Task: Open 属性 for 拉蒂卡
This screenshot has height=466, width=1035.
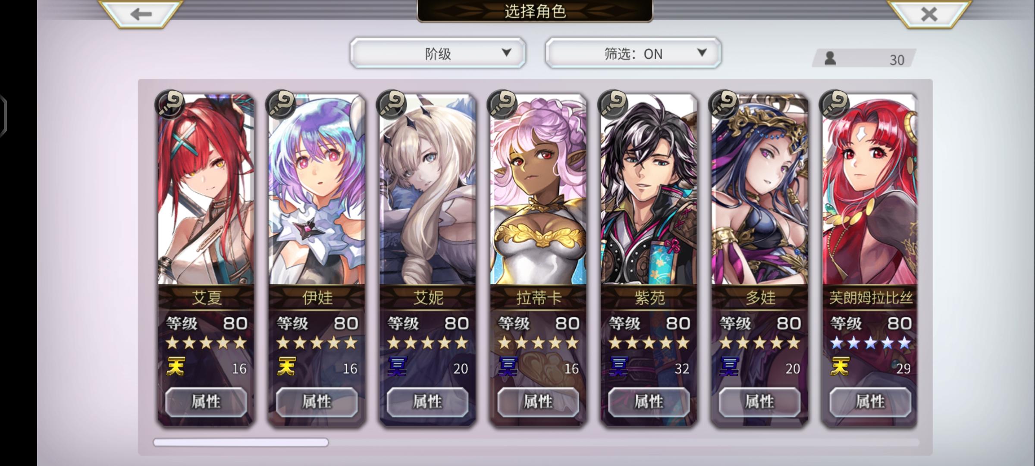Action: tap(538, 402)
